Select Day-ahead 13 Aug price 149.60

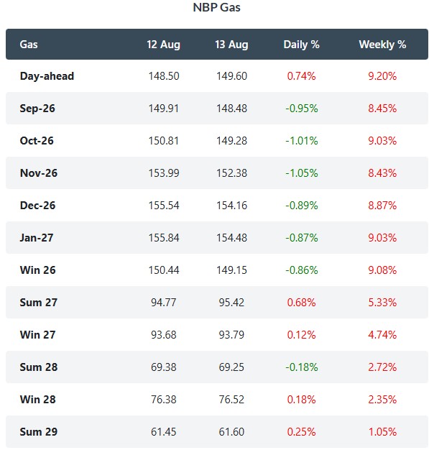point(231,76)
